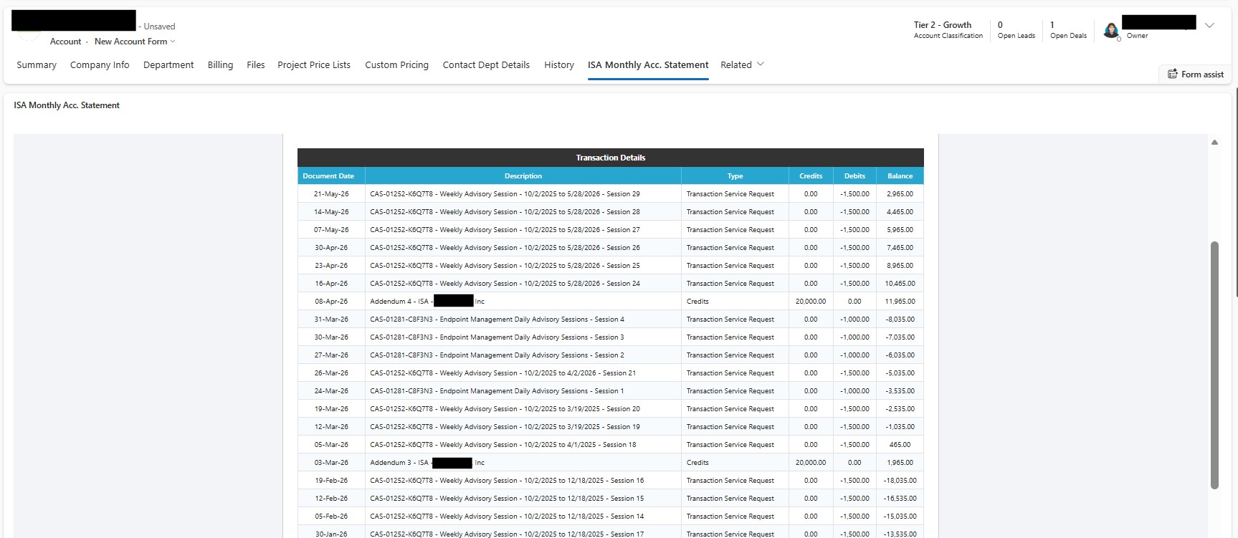
Task: Click the Form assist button
Action: (x=1195, y=74)
